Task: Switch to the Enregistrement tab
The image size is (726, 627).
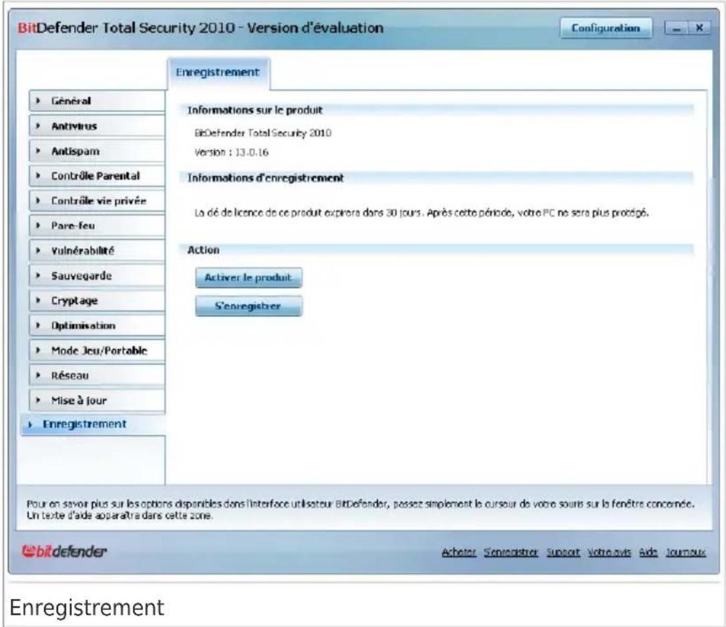Action: pyautogui.click(x=218, y=73)
